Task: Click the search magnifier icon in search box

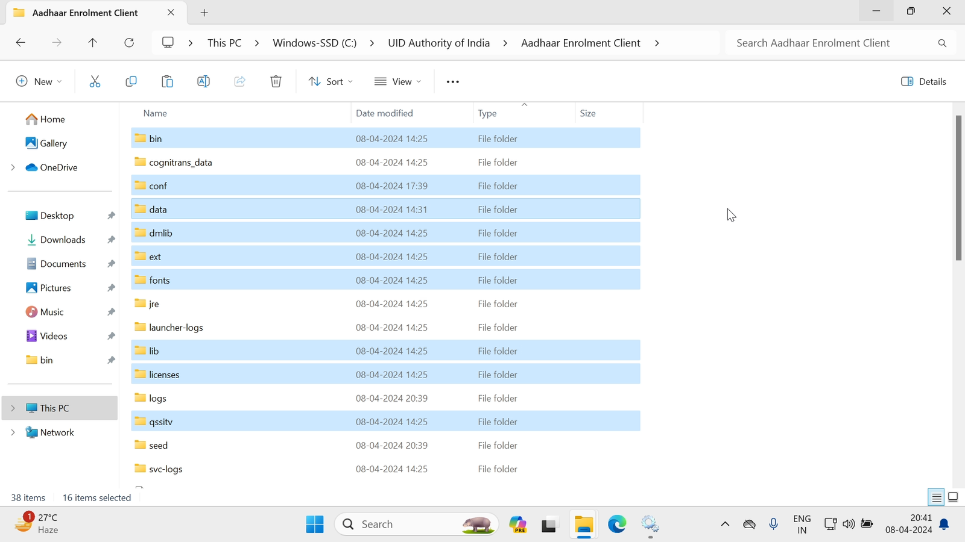Action: click(942, 43)
